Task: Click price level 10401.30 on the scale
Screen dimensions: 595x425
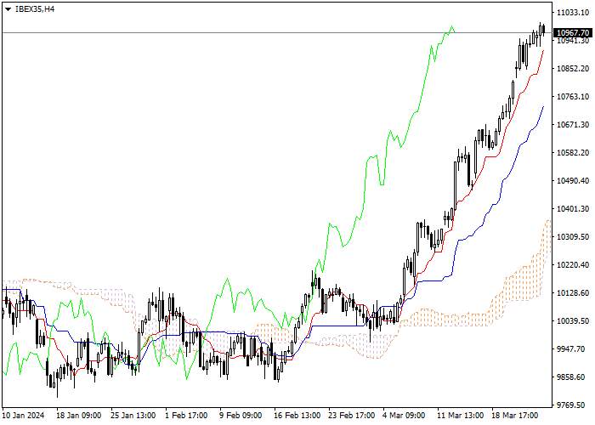Action: 573,209
